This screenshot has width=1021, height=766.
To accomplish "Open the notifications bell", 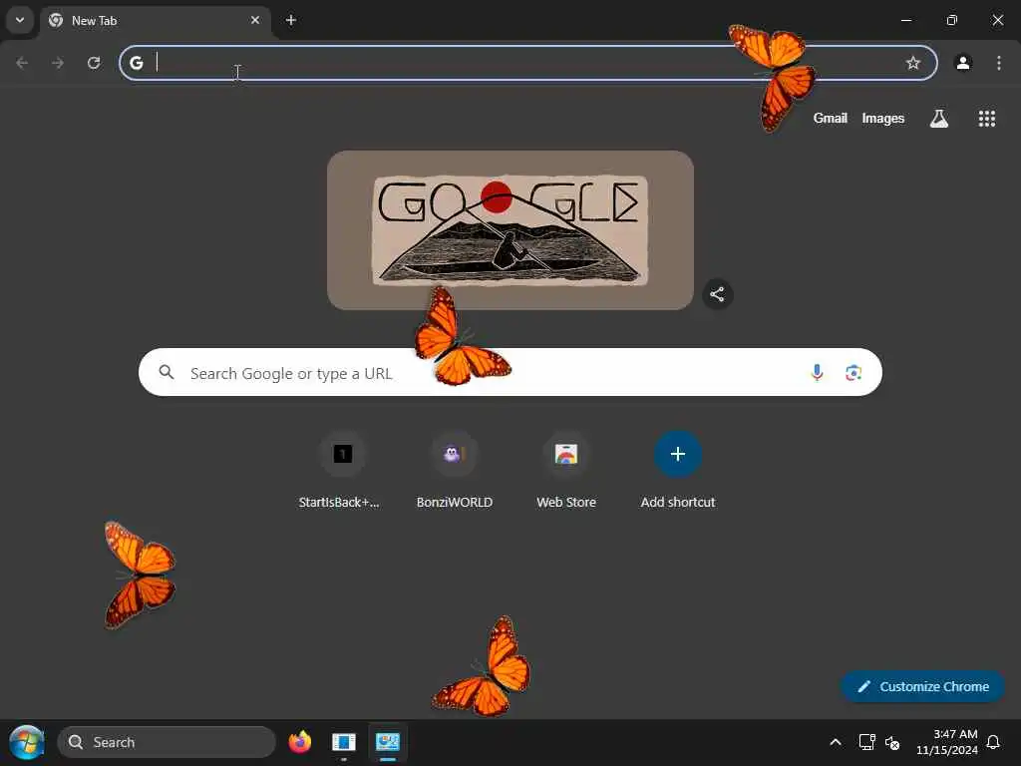I will point(994,742).
